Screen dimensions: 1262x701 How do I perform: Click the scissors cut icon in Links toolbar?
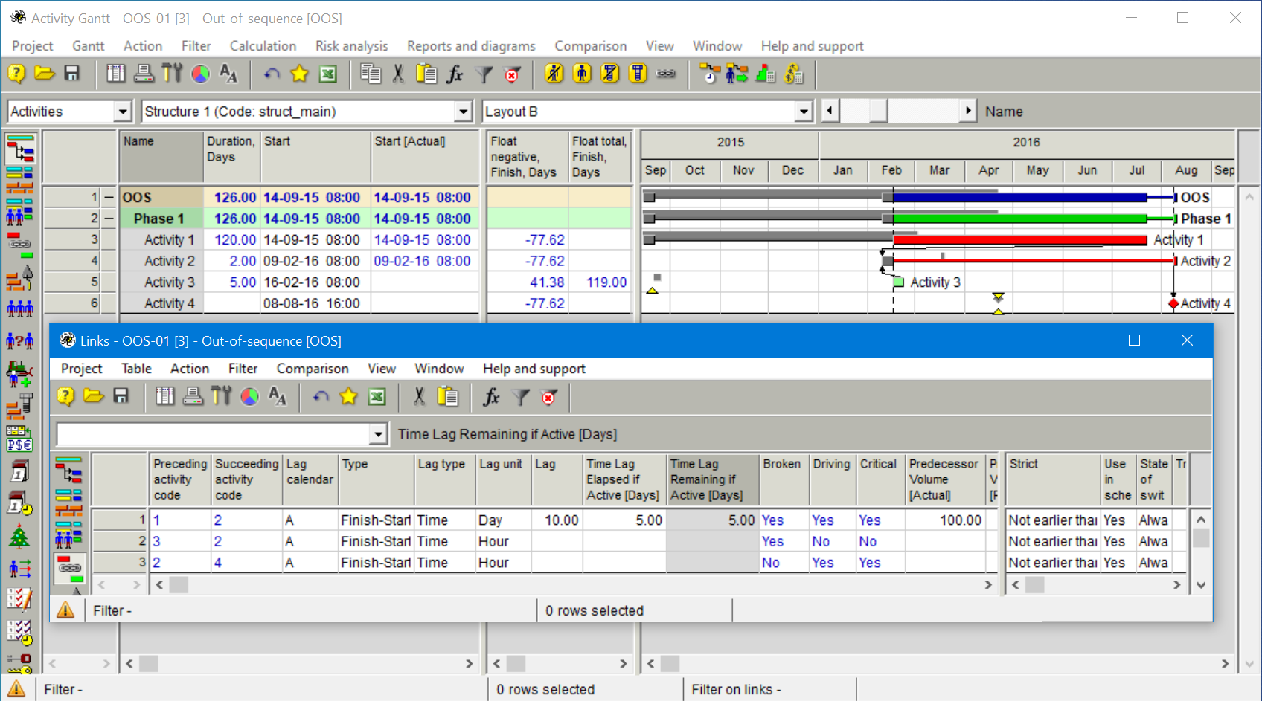(x=419, y=397)
